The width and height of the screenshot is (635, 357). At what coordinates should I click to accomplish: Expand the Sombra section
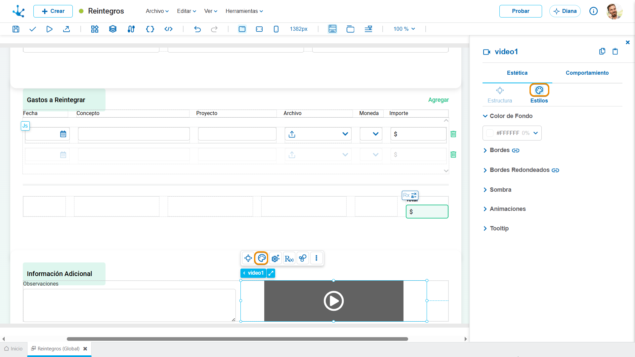pos(497,190)
